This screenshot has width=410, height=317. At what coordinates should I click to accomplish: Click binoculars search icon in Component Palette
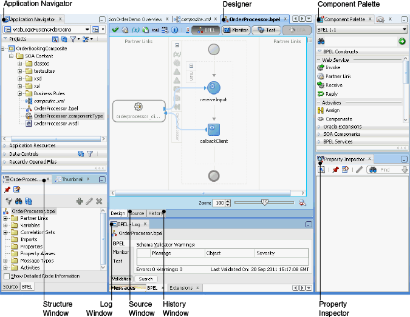pos(321,41)
